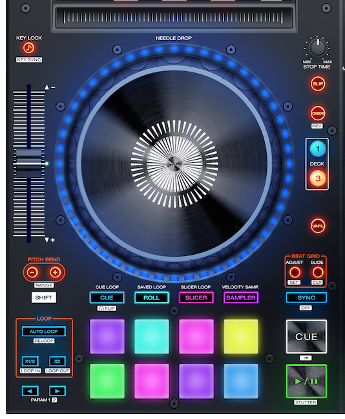Toggle the VINYL mode button

tap(318, 226)
